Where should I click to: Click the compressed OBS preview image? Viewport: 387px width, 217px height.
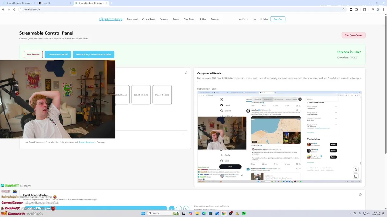click(279, 137)
